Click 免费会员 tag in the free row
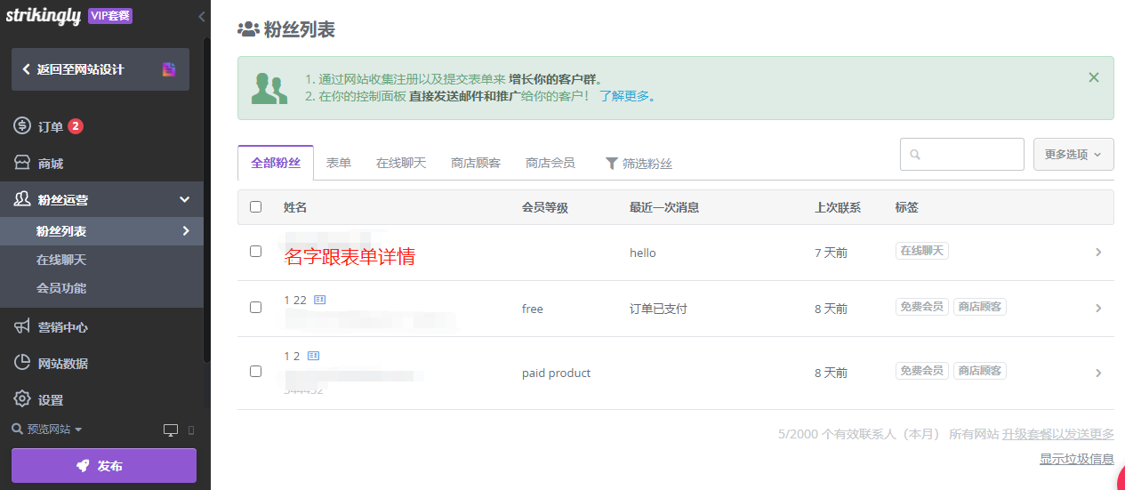 922,307
